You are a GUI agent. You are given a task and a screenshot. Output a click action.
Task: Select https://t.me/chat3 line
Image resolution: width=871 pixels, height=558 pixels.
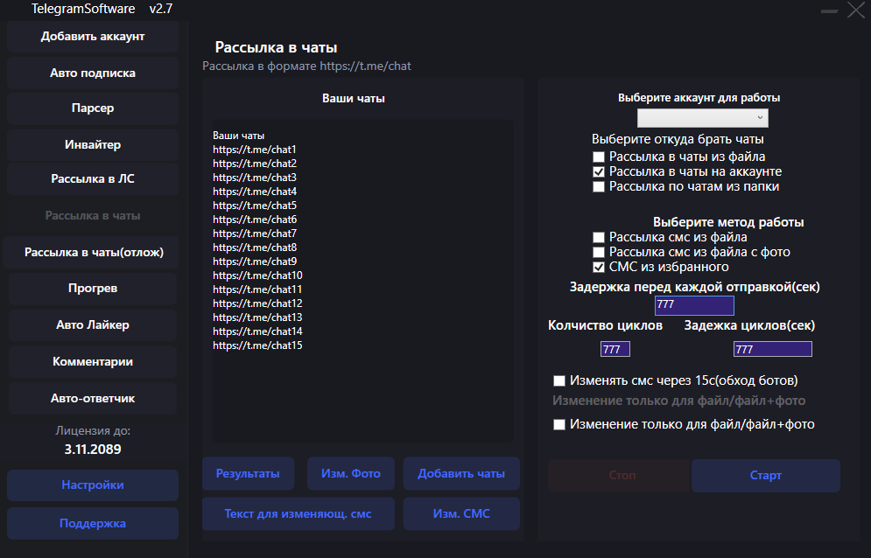[255, 178]
